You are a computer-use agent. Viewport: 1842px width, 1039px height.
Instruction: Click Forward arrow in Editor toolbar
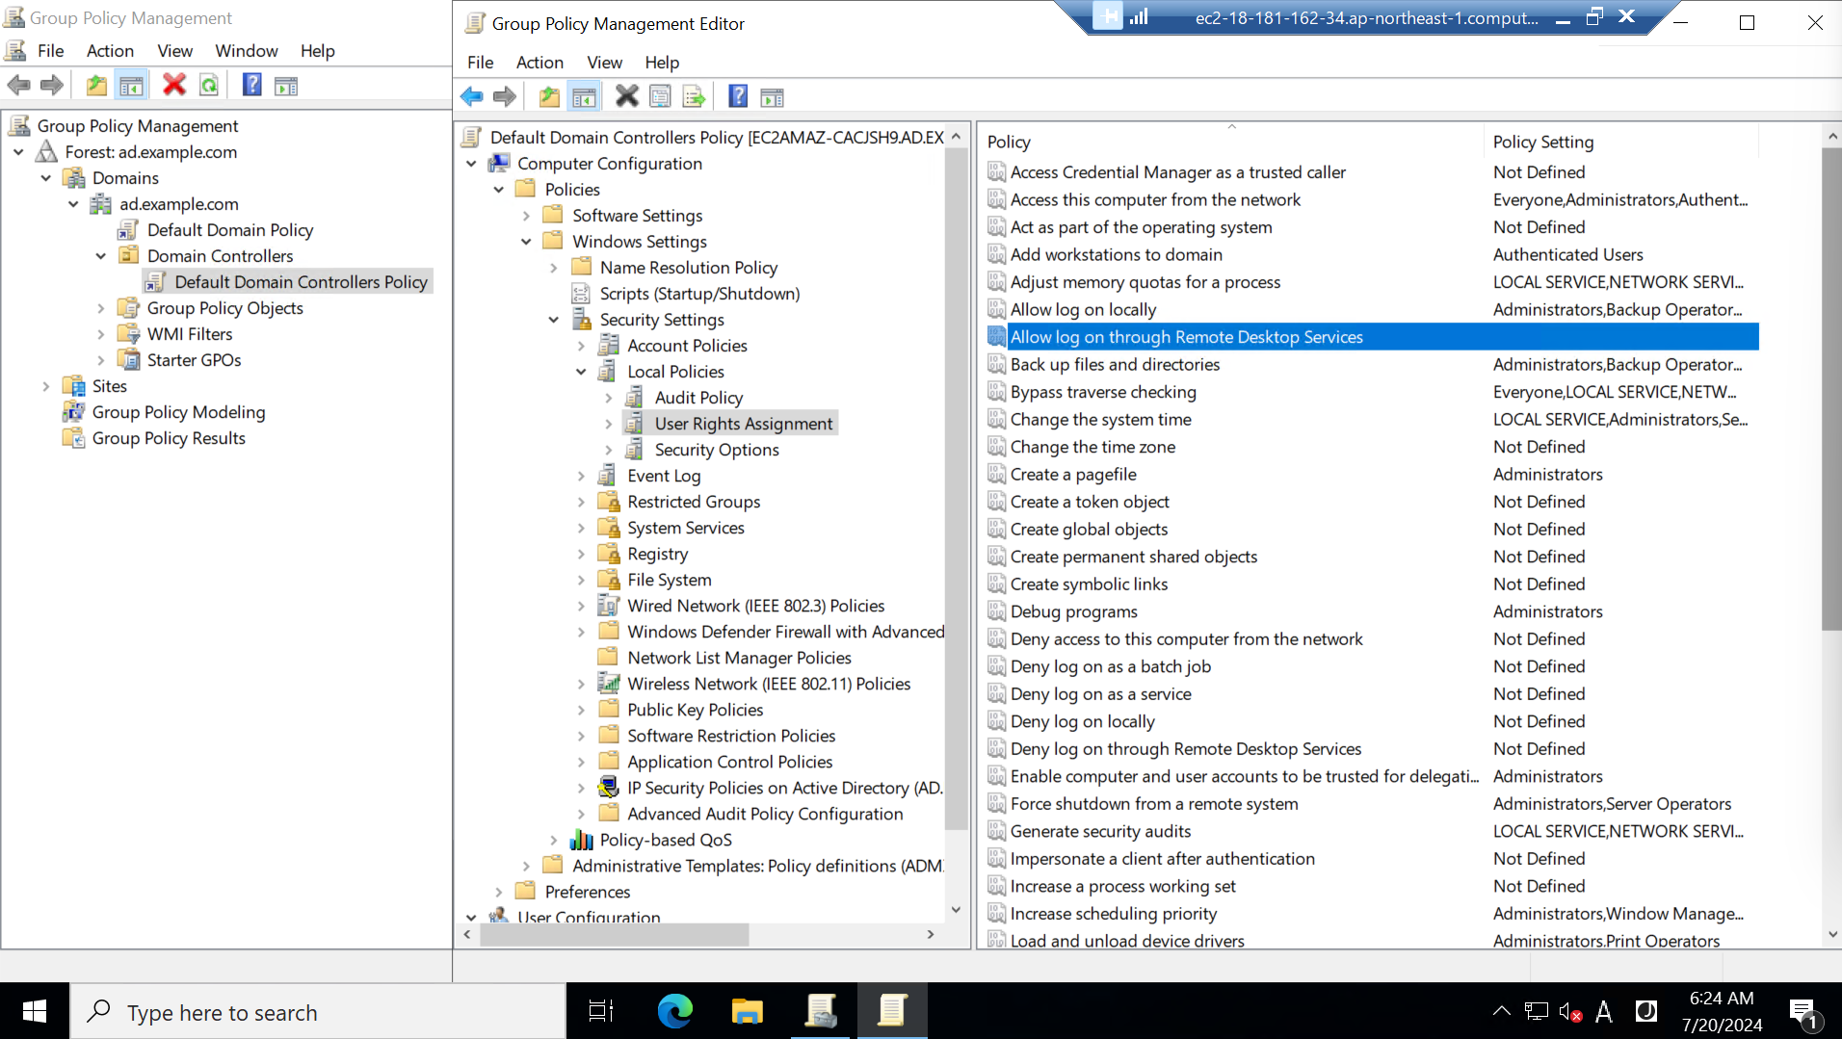coord(505,96)
